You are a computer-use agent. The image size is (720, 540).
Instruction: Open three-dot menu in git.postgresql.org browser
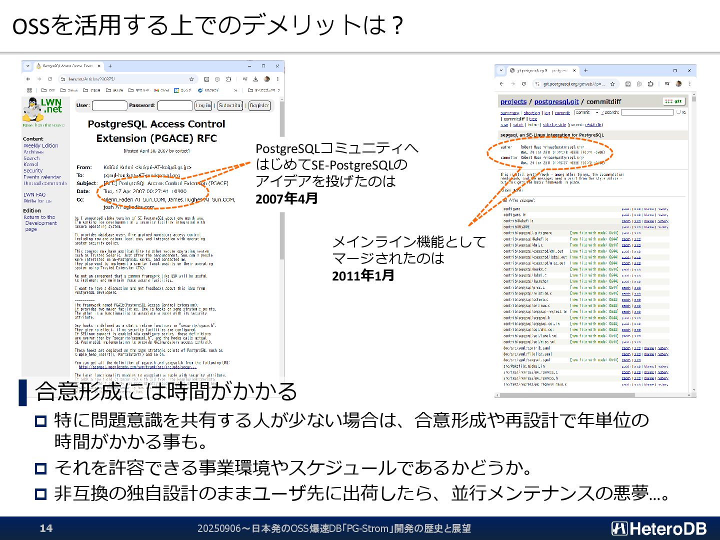[689, 84]
